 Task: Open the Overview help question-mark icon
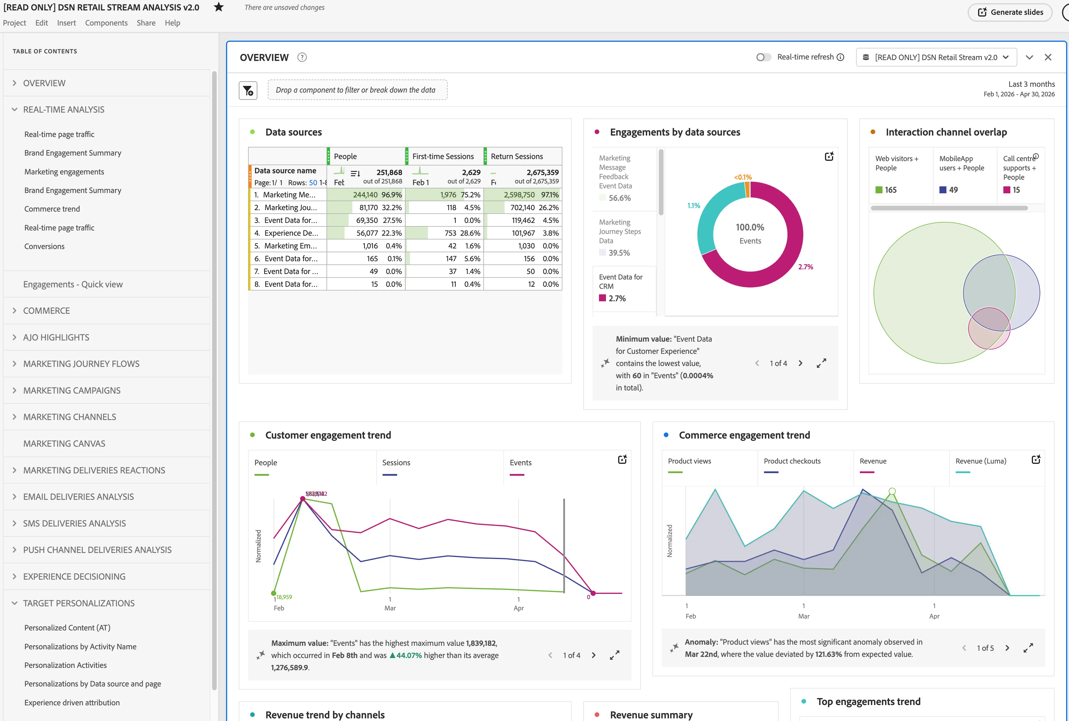(x=302, y=57)
